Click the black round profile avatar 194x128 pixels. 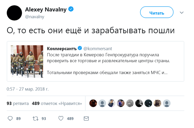tap(14, 13)
